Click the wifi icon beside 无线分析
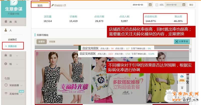 click(x=6, y=94)
